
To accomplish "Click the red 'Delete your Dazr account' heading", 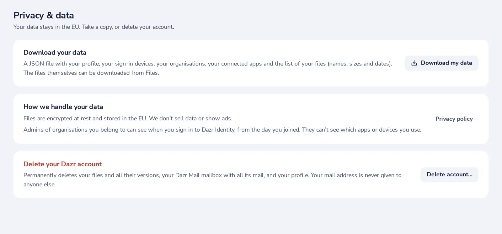I will (63, 164).
